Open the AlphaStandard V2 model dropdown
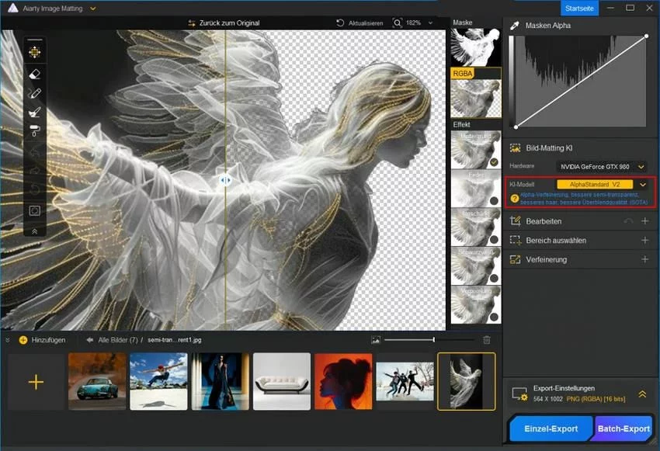 coord(642,185)
